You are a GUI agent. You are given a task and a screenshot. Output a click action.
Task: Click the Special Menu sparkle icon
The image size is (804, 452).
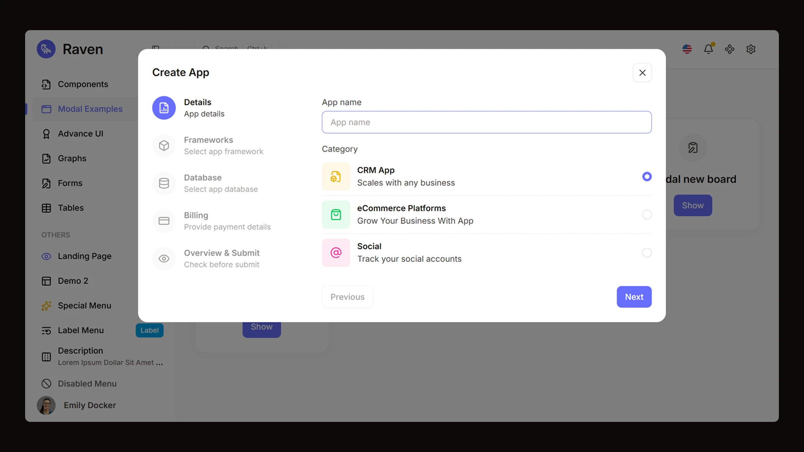tap(46, 306)
